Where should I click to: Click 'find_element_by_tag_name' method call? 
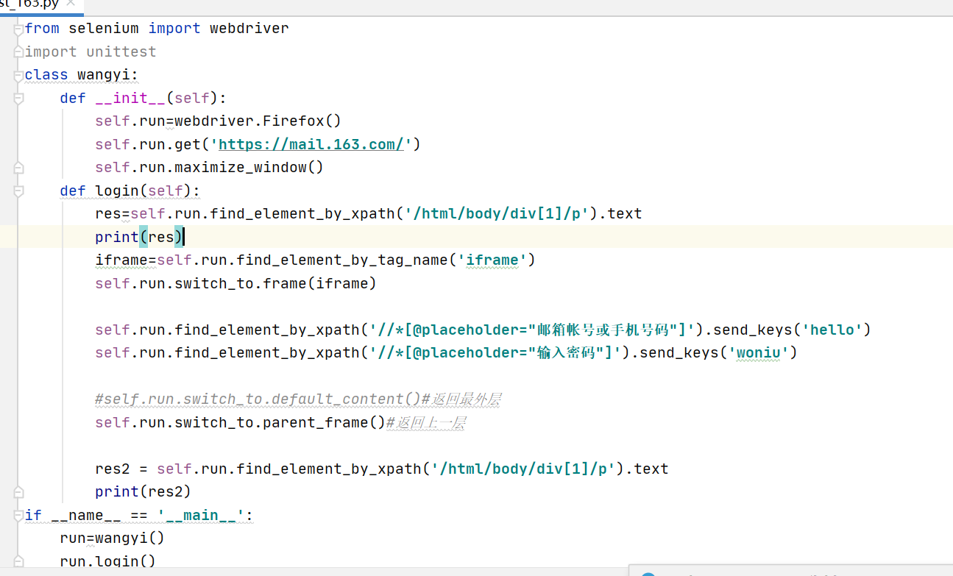pos(342,260)
